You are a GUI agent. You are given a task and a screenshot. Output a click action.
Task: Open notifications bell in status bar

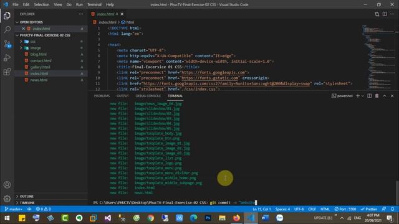point(392,209)
